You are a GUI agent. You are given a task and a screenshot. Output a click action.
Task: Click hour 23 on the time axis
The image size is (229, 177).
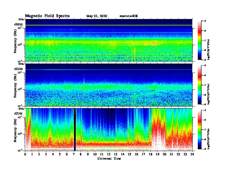coord(185,154)
